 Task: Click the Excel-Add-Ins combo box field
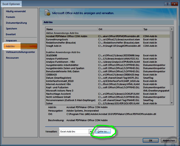(x=74, y=131)
